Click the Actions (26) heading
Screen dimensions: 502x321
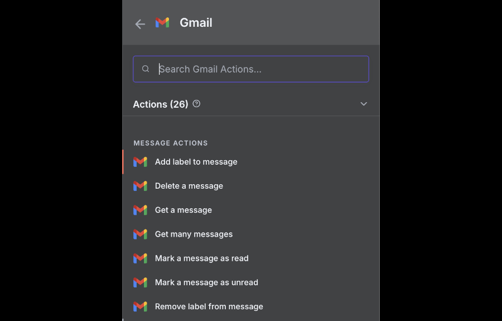(161, 104)
